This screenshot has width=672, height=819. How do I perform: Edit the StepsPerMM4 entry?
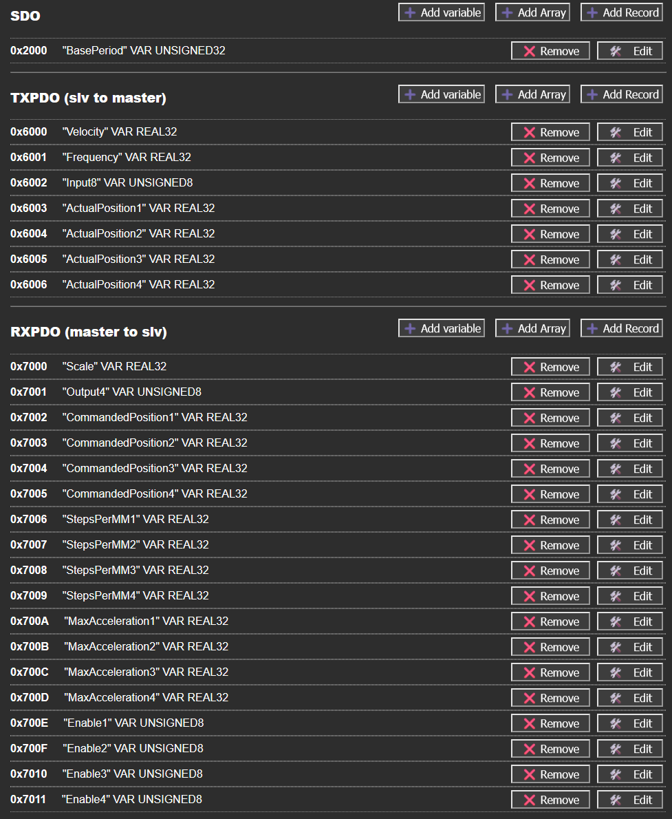[630, 597]
